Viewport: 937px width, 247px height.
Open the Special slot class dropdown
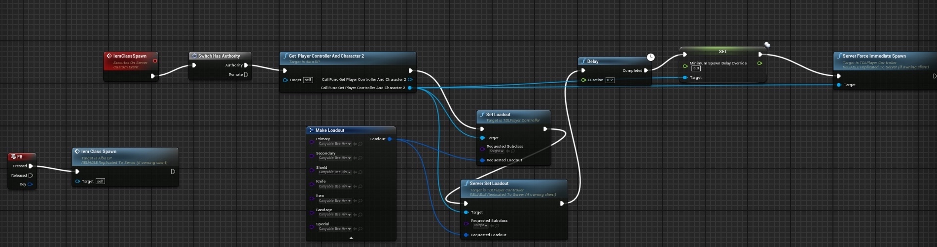click(335, 229)
